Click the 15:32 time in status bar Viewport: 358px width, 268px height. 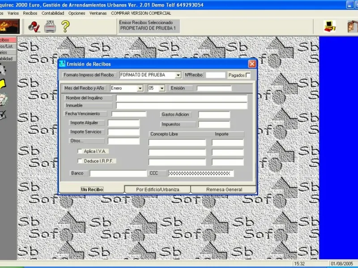[x=299, y=264]
